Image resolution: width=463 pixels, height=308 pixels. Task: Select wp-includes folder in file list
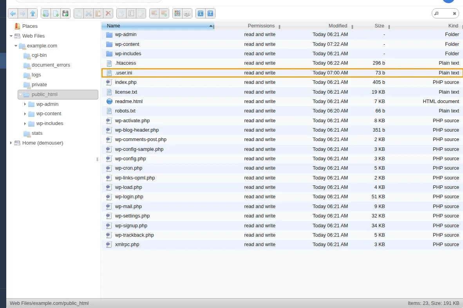tap(282, 54)
